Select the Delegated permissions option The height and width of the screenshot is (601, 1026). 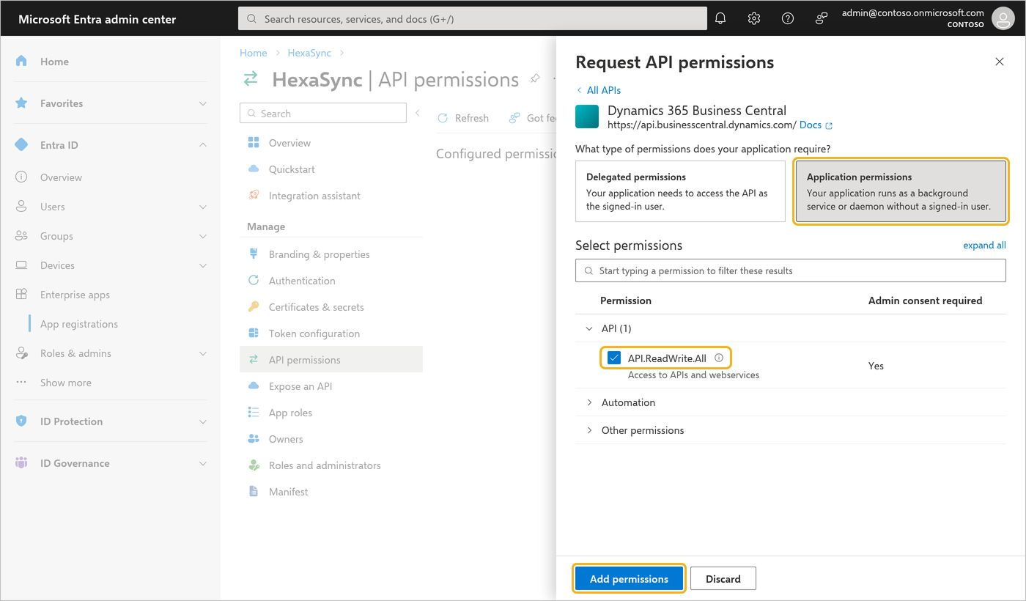[x=680, y=191]
